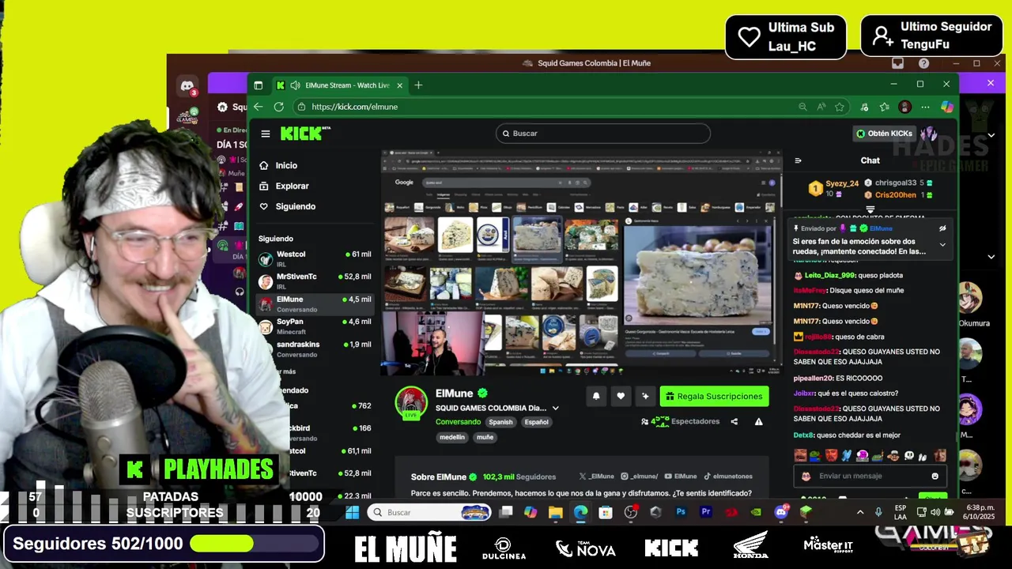This screenshot has width=1012, height=569.
Task: Expand stream title SQUID GAMES COLOMBIA dropdown
Action: point(555,409)
